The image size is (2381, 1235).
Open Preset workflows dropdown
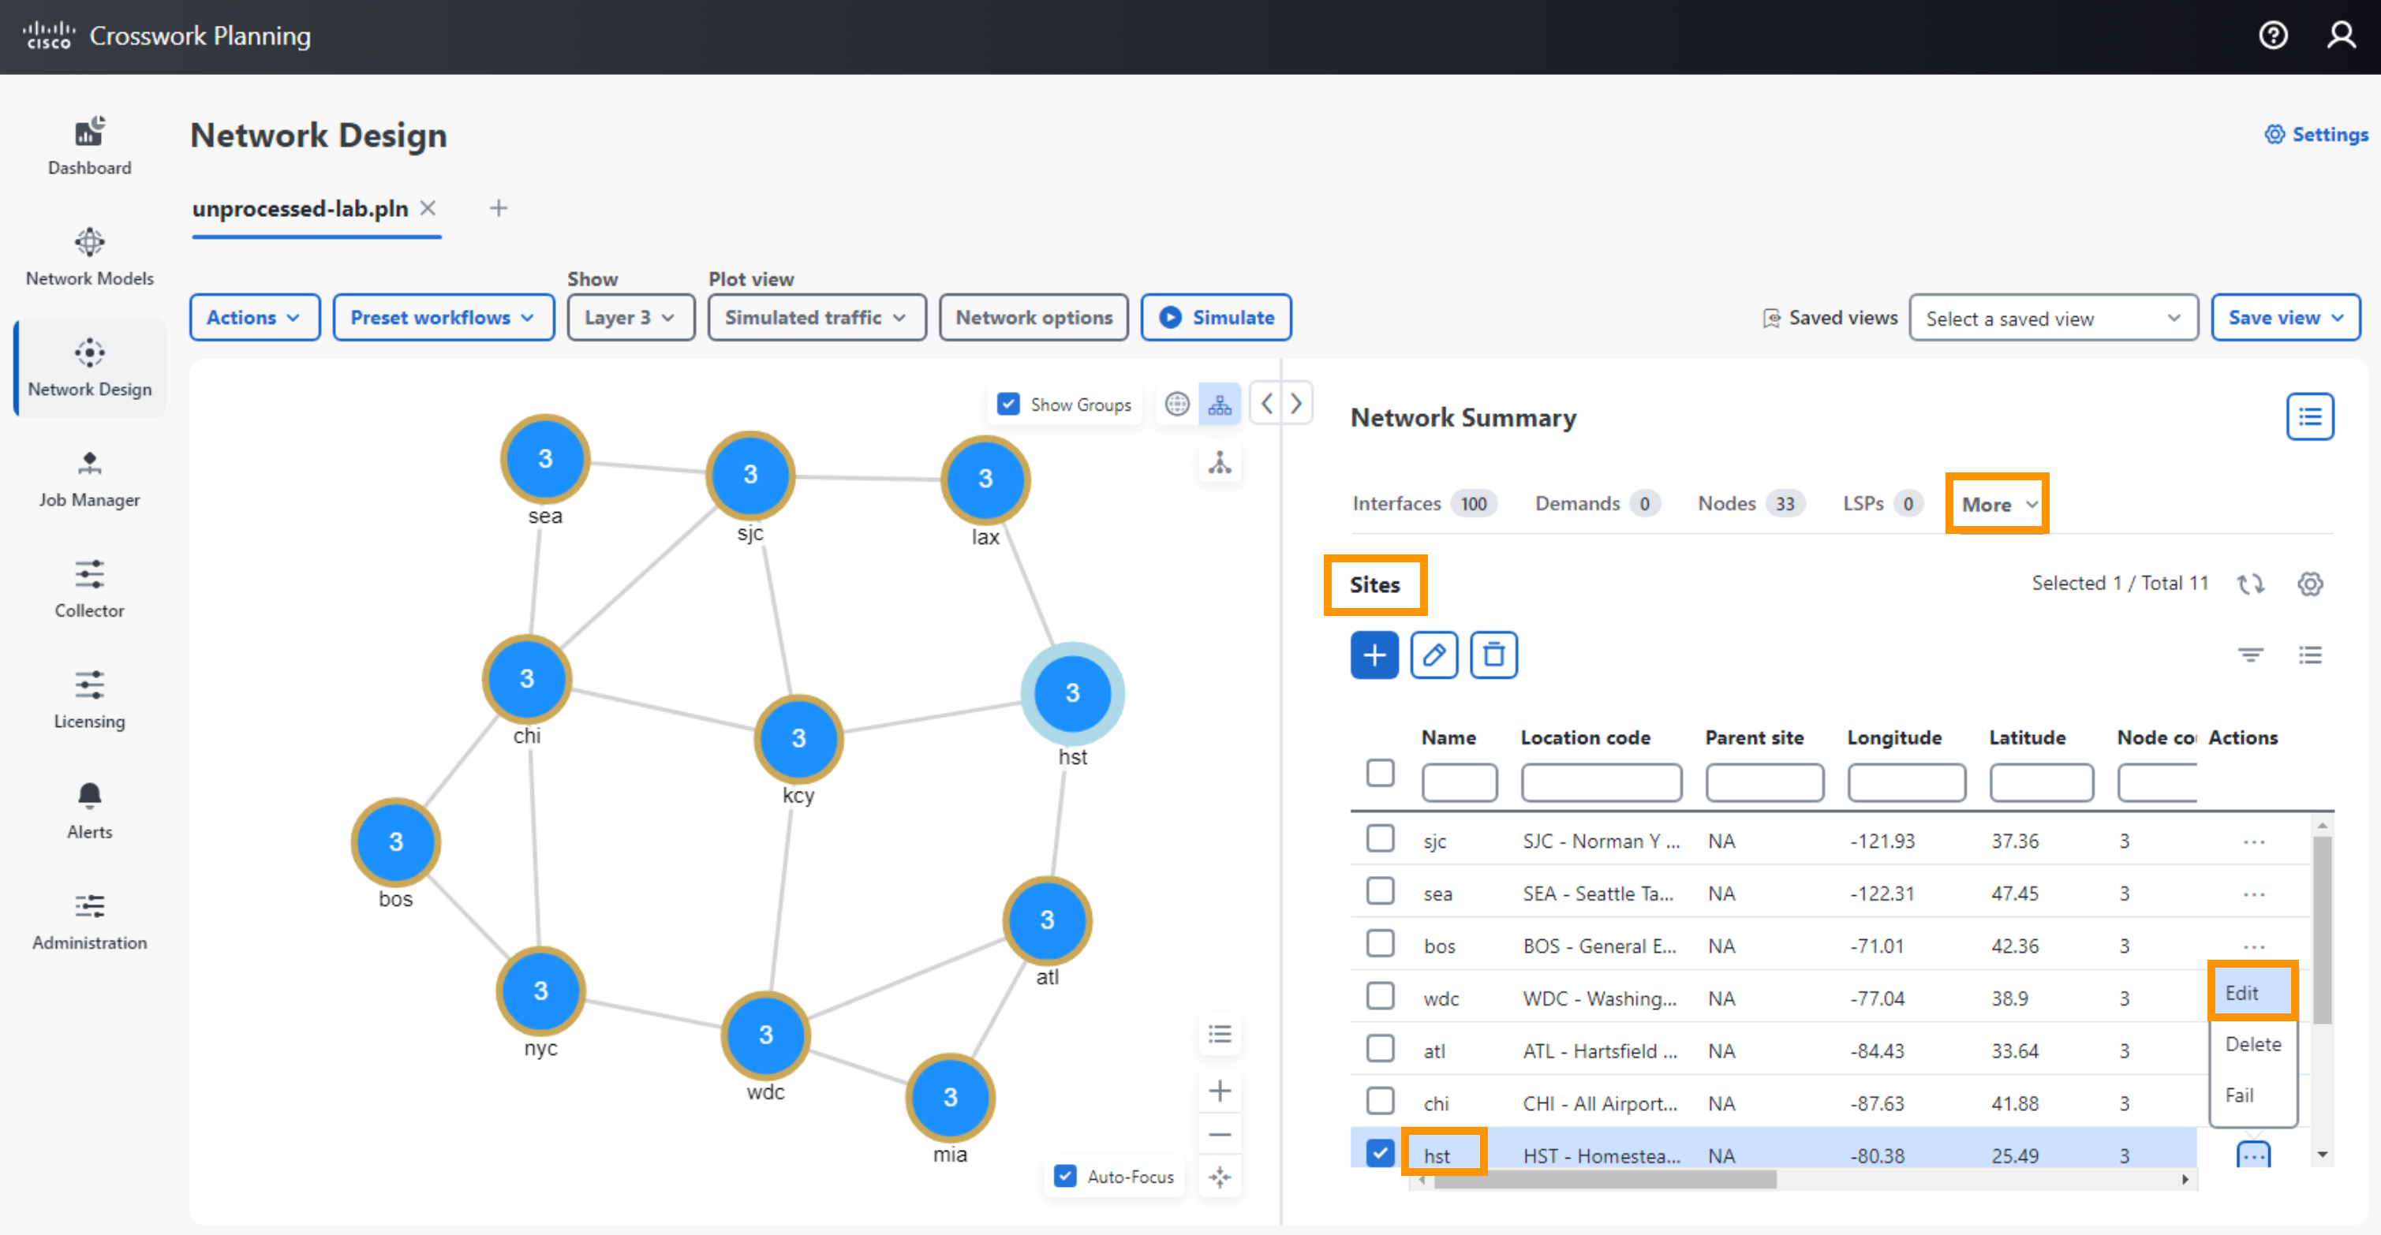click(x=443, y=318)
